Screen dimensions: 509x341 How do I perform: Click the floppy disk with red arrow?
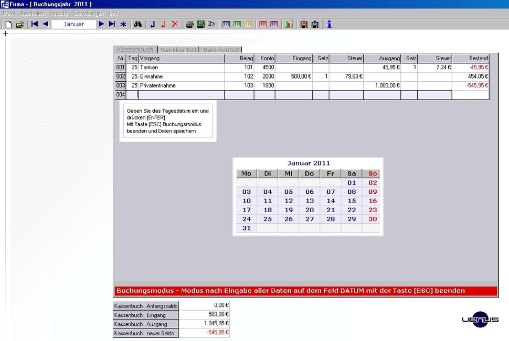[x=304, y=24]
